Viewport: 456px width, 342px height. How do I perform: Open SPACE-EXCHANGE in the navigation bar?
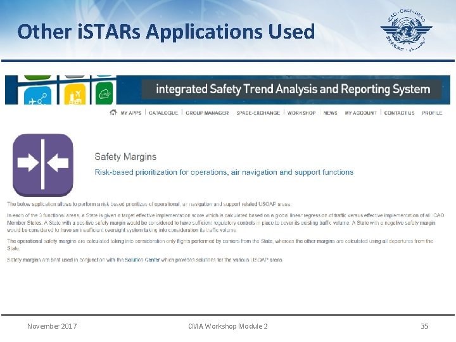(258, 113)
